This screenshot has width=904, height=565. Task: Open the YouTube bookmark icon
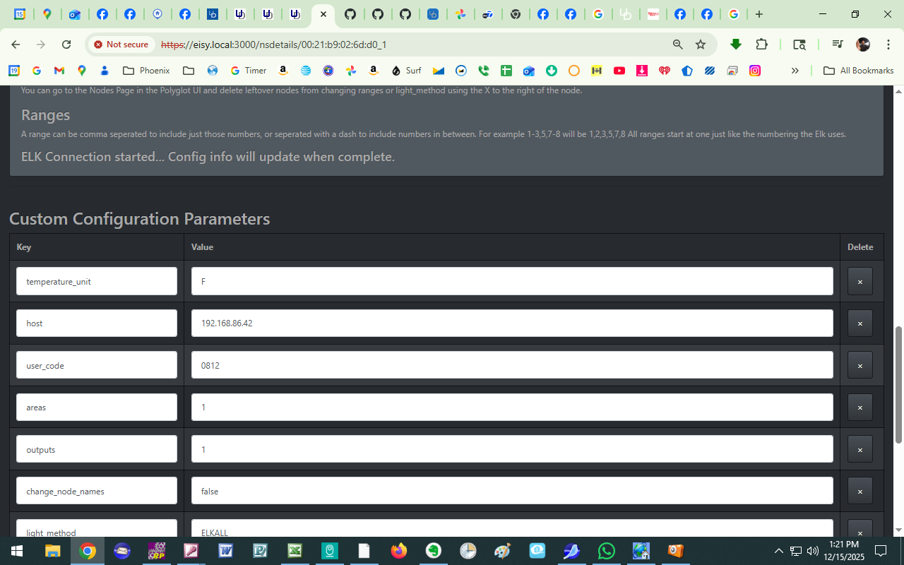pyautogui.click(x=619, y=71)
